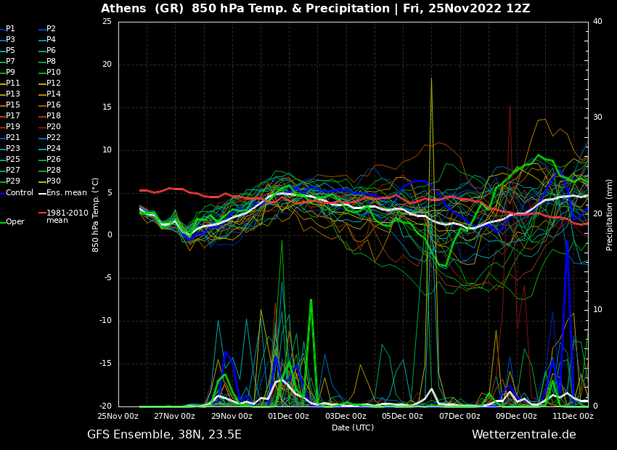The height and width of the screenshot is (450, 617).
Task: Select the P20 legend label
Action: pos(49,127)
